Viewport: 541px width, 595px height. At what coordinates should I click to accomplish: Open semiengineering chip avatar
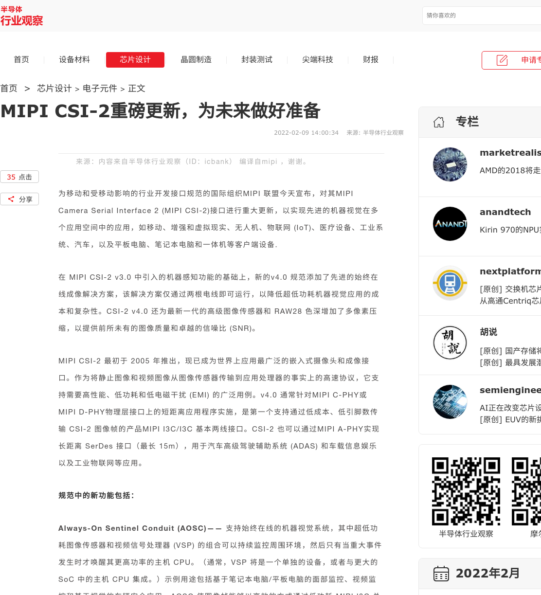450,402
